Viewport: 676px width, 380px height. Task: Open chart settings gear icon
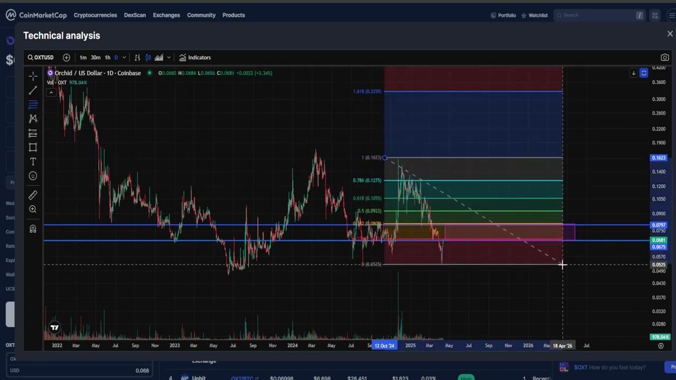661,346
